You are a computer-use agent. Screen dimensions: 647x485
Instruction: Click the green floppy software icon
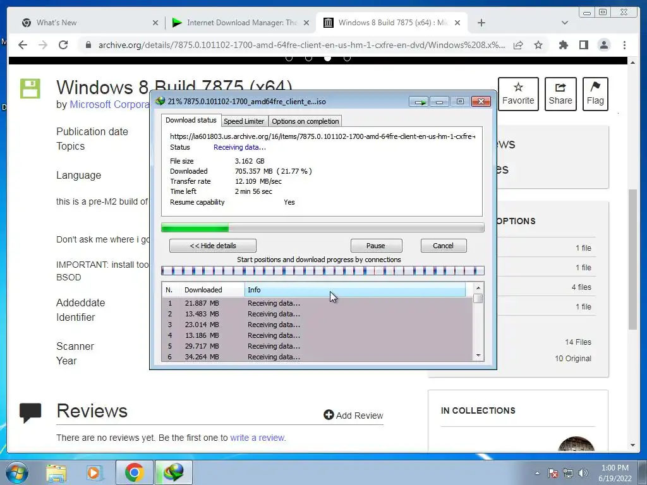30,88
